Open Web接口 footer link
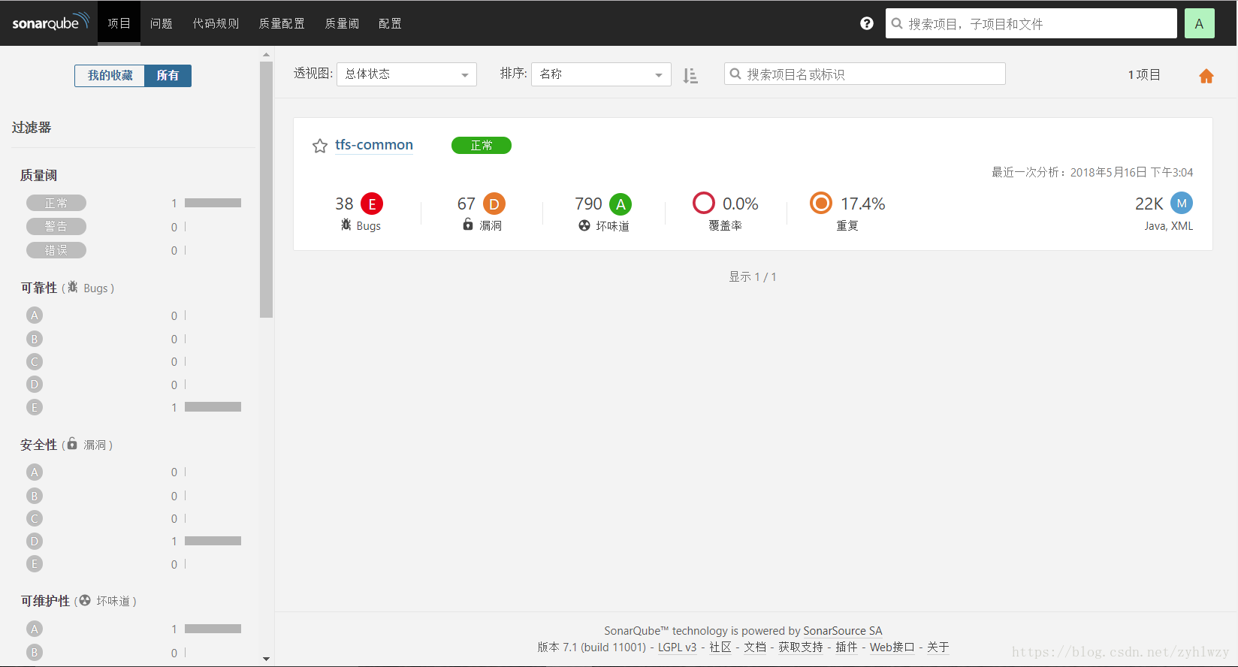1238x667 pixels. click(892, 647)
